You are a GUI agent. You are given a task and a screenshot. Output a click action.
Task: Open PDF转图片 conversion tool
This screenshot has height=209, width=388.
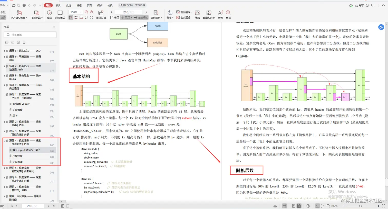pos(36,15)
